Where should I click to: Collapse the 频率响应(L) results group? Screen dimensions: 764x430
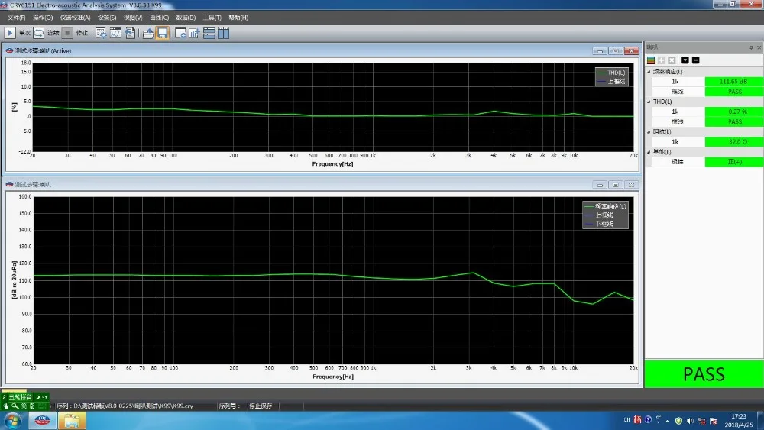click(649, 72)
